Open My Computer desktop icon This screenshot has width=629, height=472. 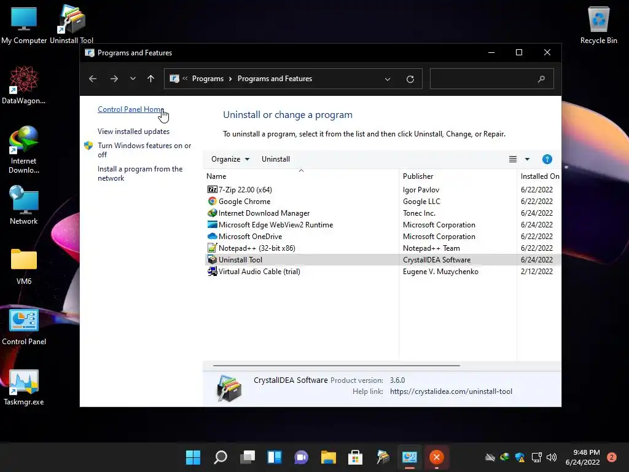[24, 24]
